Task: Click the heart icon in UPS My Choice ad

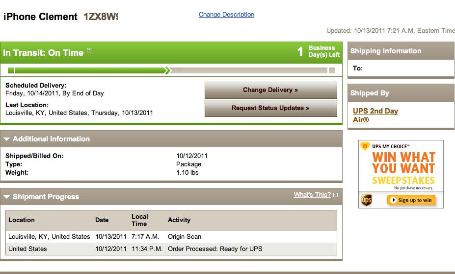Action: click(365, 146)
